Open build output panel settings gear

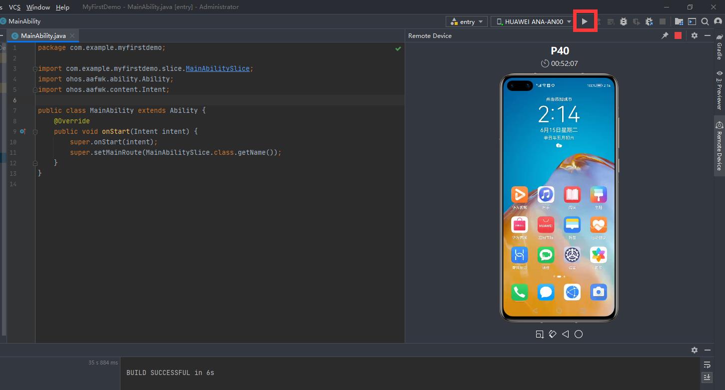click(695, 350)
